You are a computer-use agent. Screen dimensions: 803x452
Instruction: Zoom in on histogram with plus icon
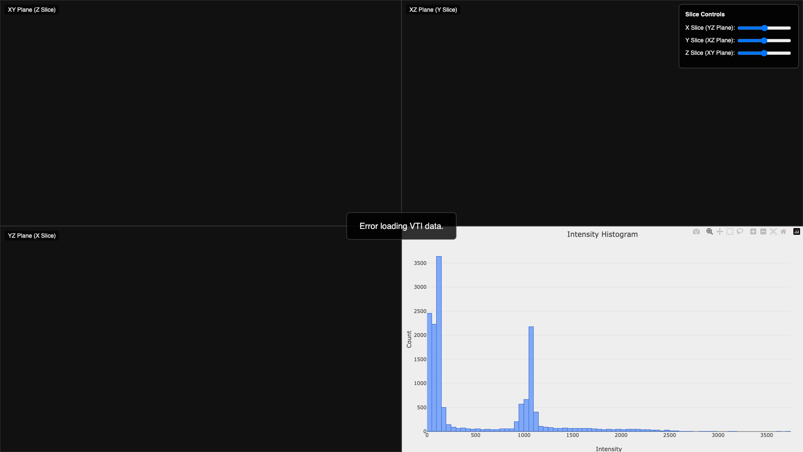point(753,231)
